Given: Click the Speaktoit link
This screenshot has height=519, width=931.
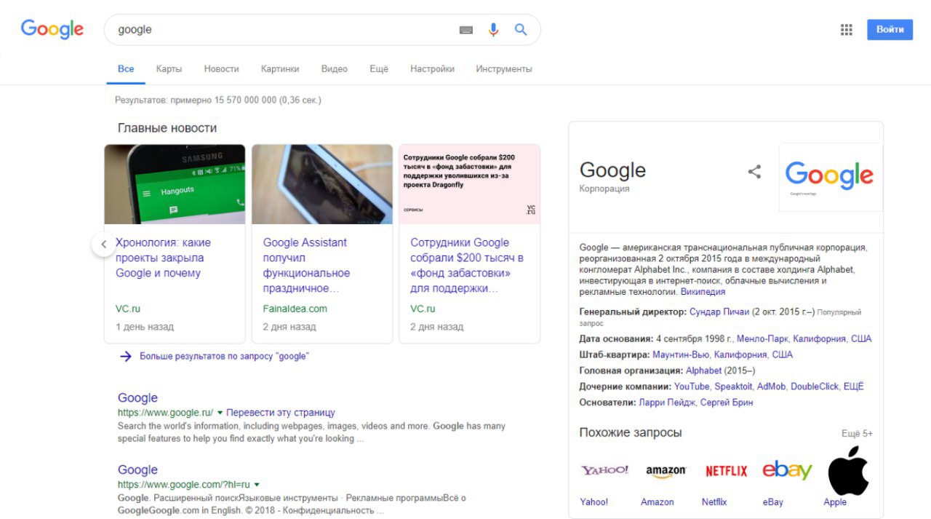Looking at the screenshot, I should click(732, 387).
